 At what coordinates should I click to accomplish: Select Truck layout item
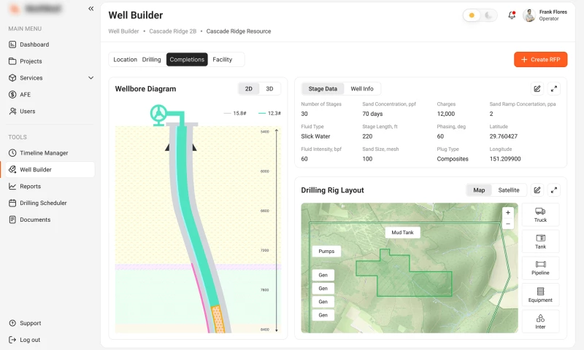point(540,215)
